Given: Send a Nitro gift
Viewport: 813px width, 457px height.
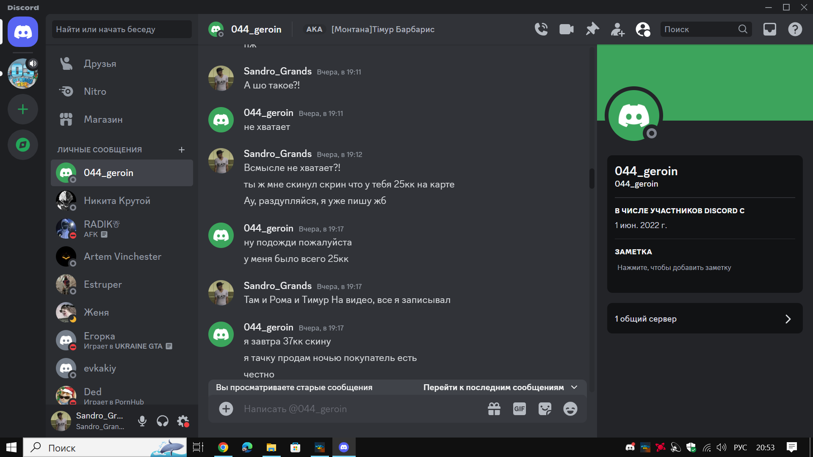Looking at the screenshot, I should pos(494,409).
